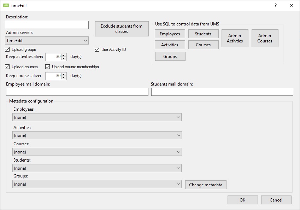Confirm the dialog with OK
This screenshot has width=300, height=210.
242,200
